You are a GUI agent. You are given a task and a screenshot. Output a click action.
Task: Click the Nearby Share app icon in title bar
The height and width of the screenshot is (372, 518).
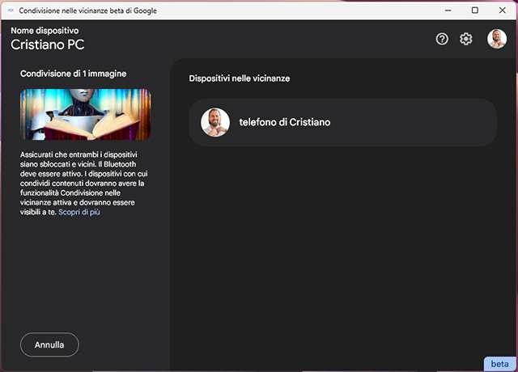pyautogui.click(x=11, y=11)
